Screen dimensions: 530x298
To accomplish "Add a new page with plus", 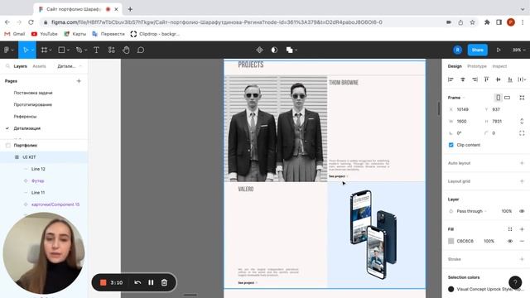I will tap(79, 81).
